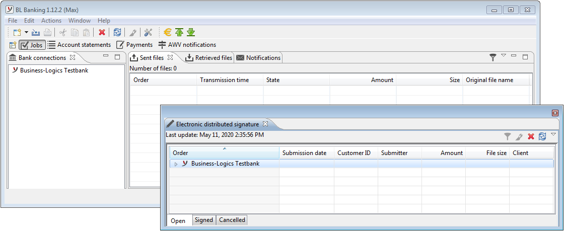Open the Edit menu

pos(29,21)
